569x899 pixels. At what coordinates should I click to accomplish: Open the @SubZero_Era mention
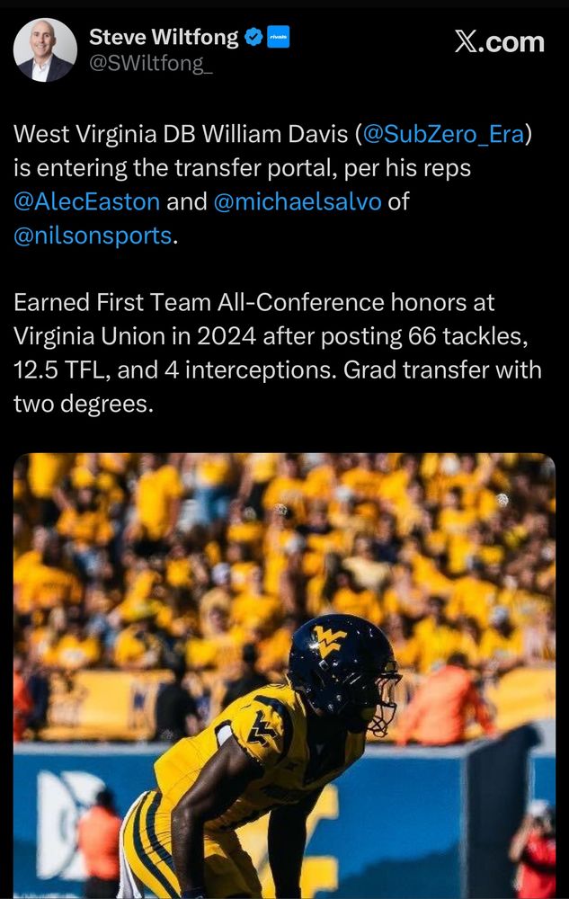coord(443,134)
